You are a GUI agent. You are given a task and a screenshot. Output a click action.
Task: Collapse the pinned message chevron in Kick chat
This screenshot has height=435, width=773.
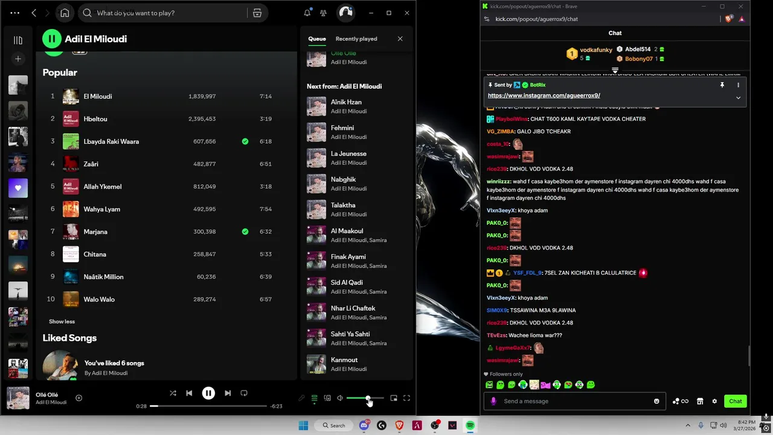738,98
